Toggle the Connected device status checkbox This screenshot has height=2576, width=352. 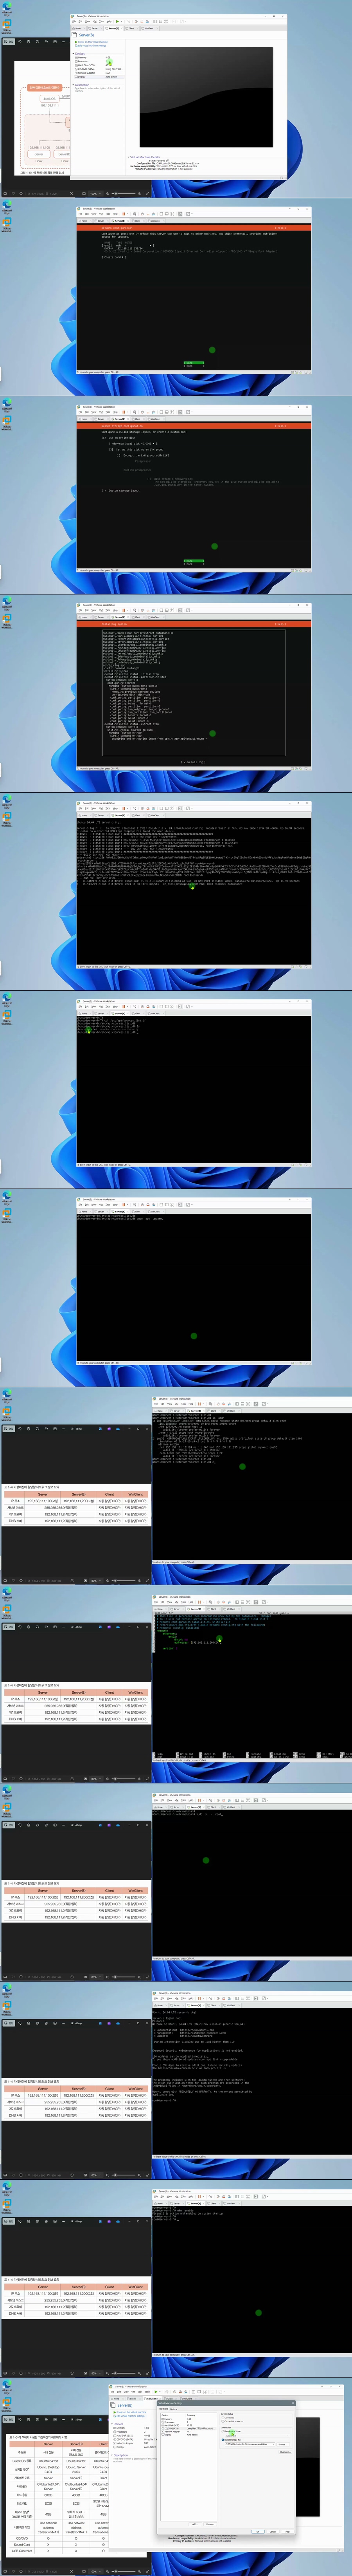(x=223, y=2418)
